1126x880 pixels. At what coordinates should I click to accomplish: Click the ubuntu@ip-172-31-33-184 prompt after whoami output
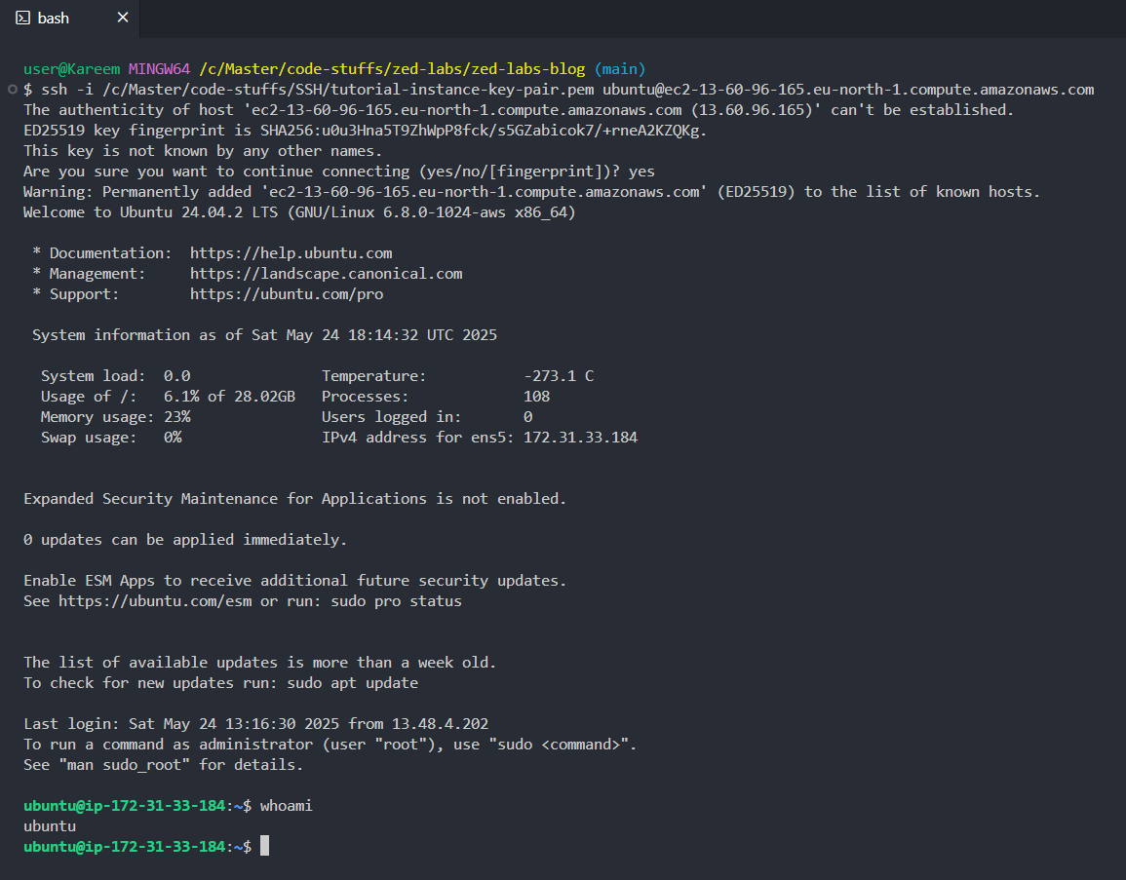124,847
